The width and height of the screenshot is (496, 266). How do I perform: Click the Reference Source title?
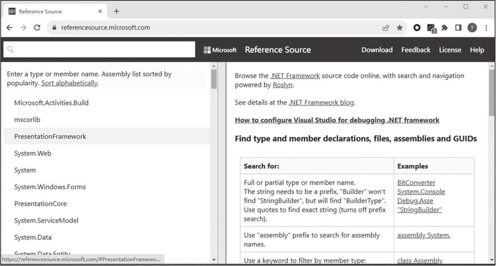(x=278, y=50)
